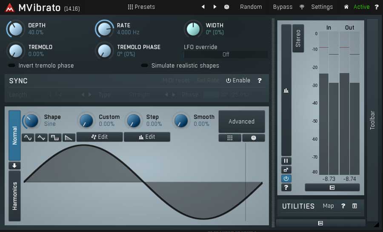The image size is (383, 232).
Task: Click the Smooth knob
Action: tap(181, 121)
